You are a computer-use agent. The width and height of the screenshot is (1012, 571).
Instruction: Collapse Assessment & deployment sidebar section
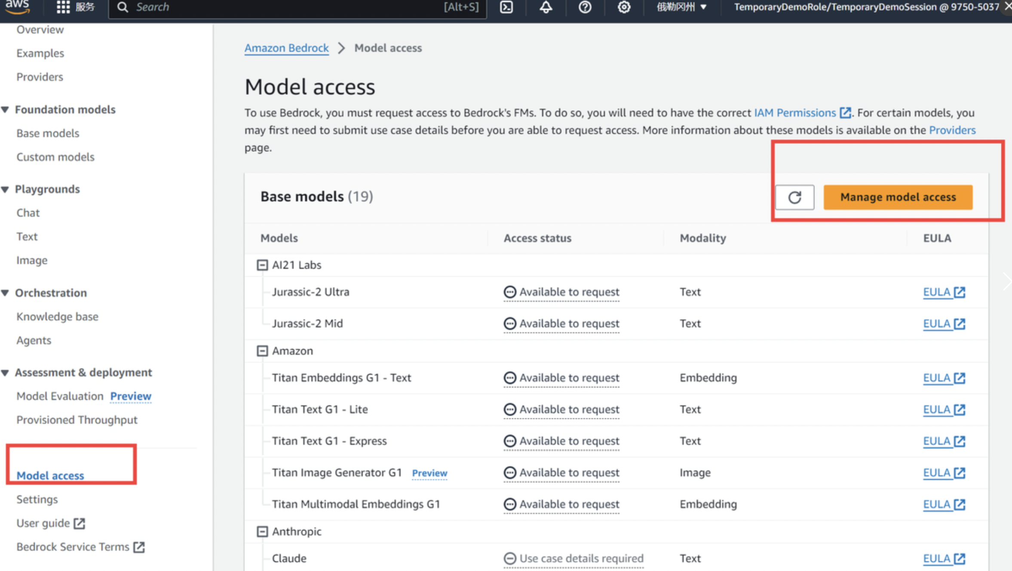[x=5, y=373]
